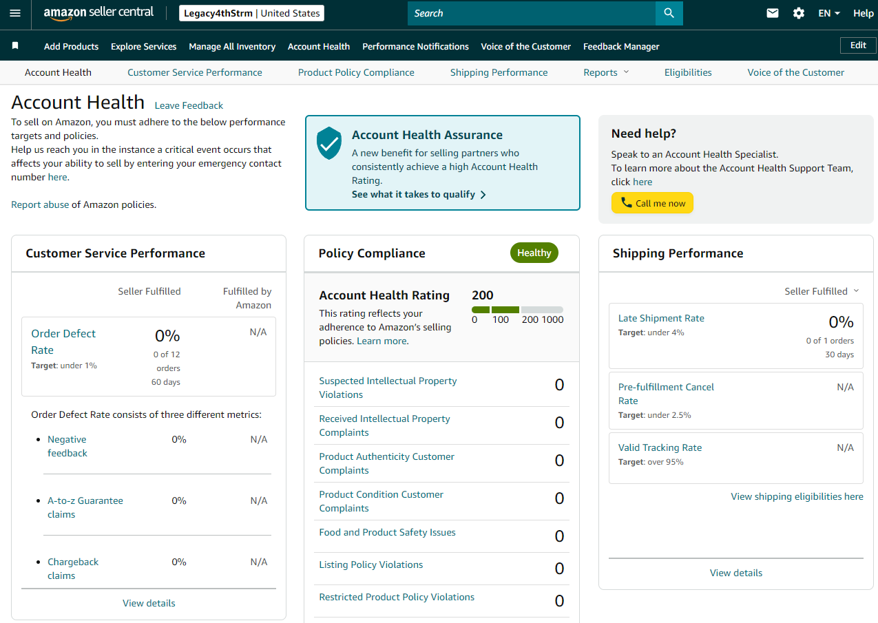
Task: Switch to Customer Service Performance tab
Action: click(195, 72)
